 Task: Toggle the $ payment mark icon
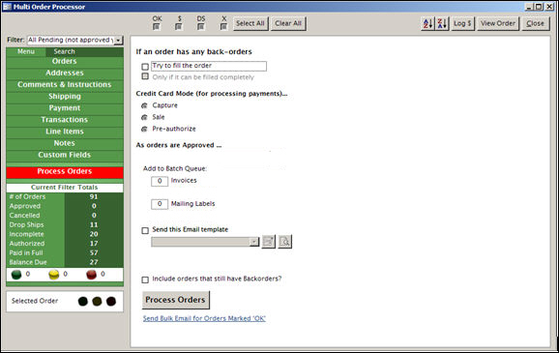(x=179, y=27)
